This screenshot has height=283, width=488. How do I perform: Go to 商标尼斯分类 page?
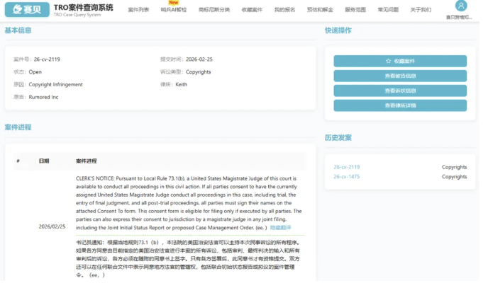pos(213,10)
